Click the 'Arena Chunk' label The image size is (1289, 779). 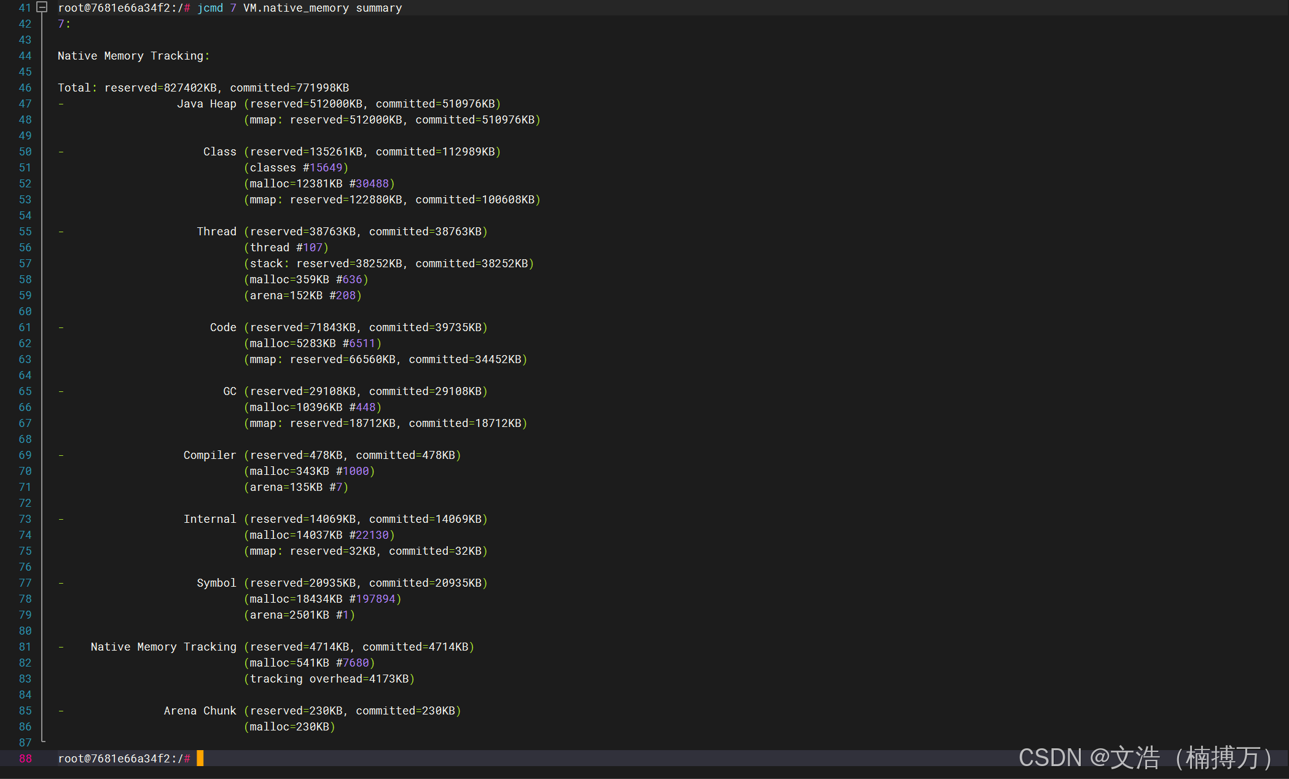[x=200, y=711]
